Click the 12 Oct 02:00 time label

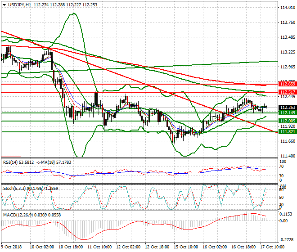click(x=128, y=247)
